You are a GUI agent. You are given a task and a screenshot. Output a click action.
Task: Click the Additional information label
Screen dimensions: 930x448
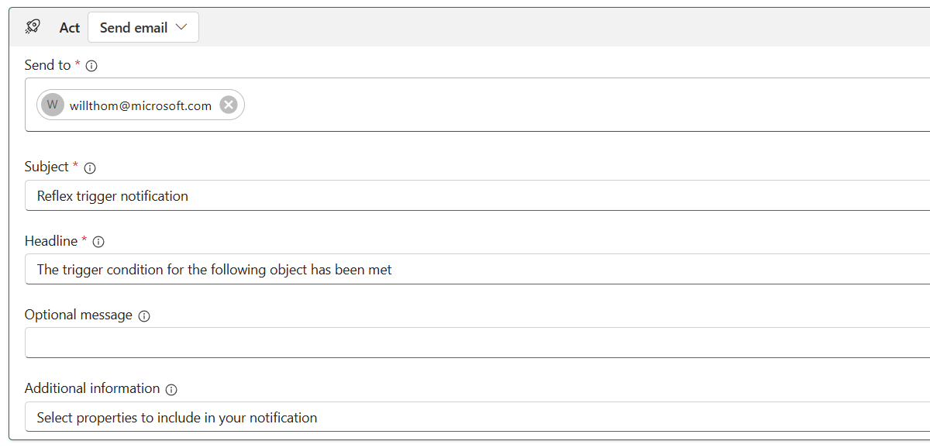click(x=92, y=388)
